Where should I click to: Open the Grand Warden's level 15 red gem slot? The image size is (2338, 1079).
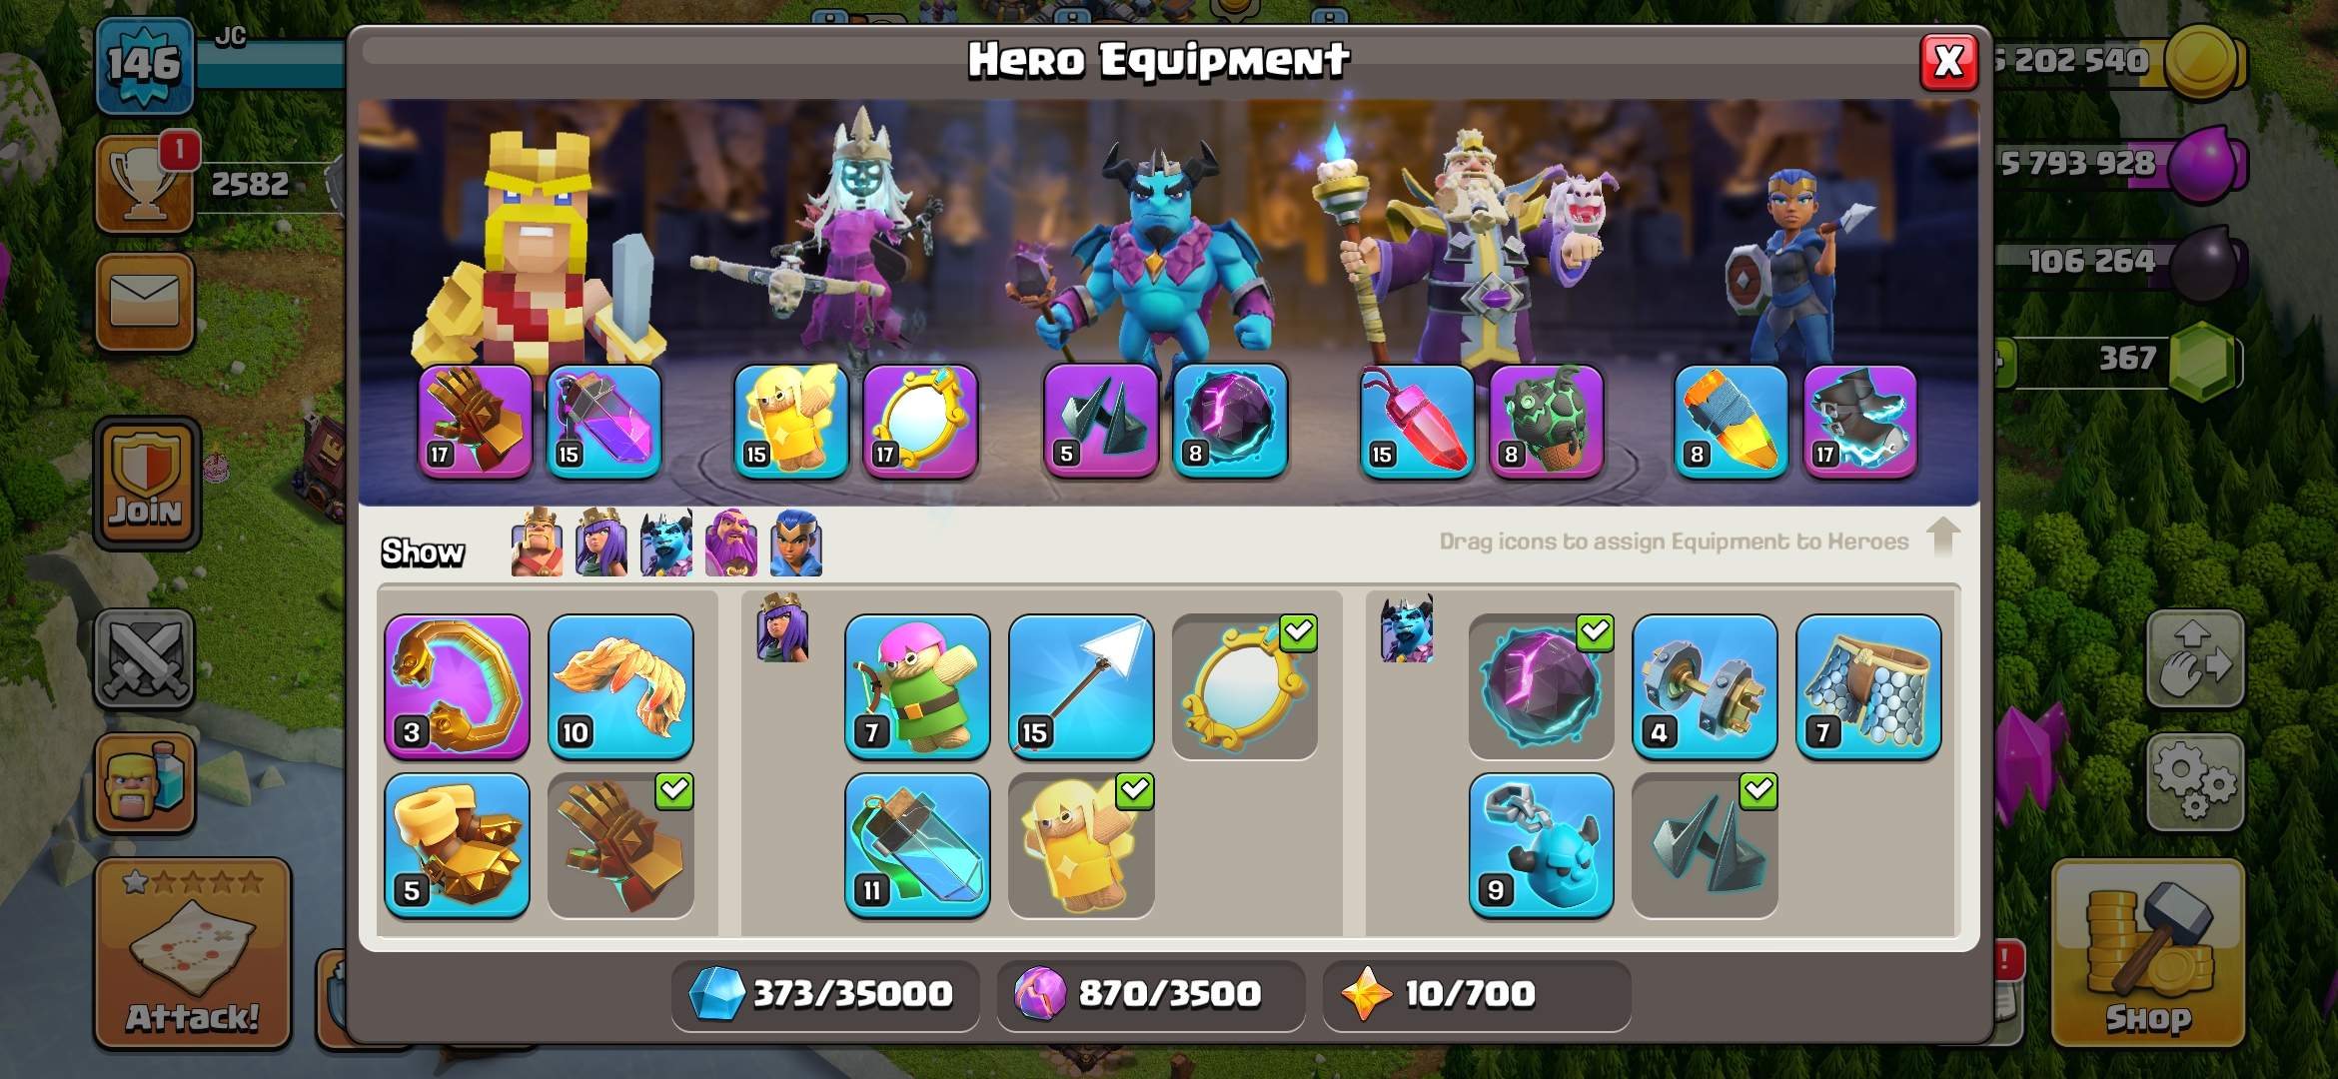click(x=1417, y=421)
